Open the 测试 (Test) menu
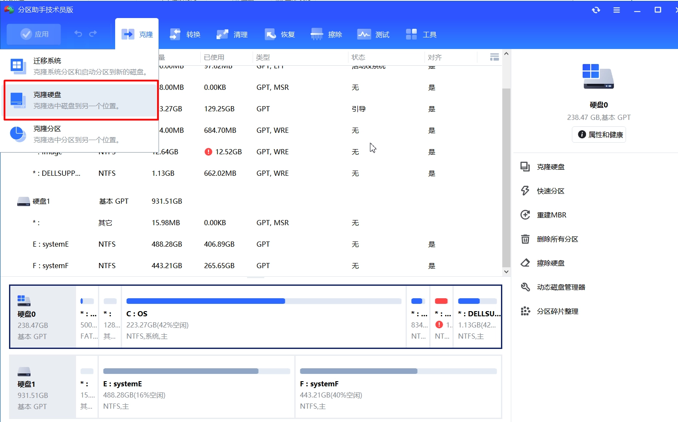The width and height of the screenshot is (678, 422). [x=374, y=34]
